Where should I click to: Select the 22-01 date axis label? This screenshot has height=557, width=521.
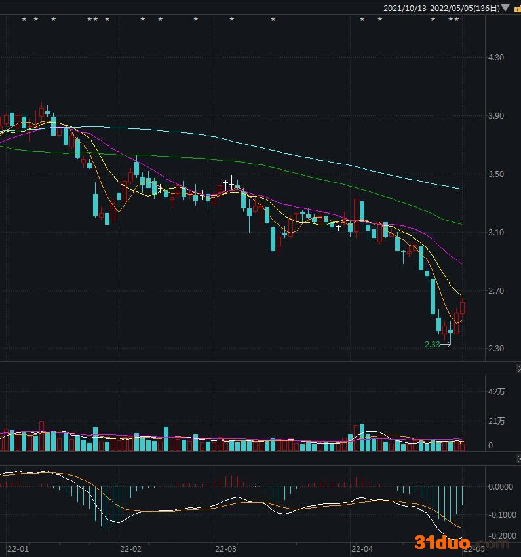point(17,548)
